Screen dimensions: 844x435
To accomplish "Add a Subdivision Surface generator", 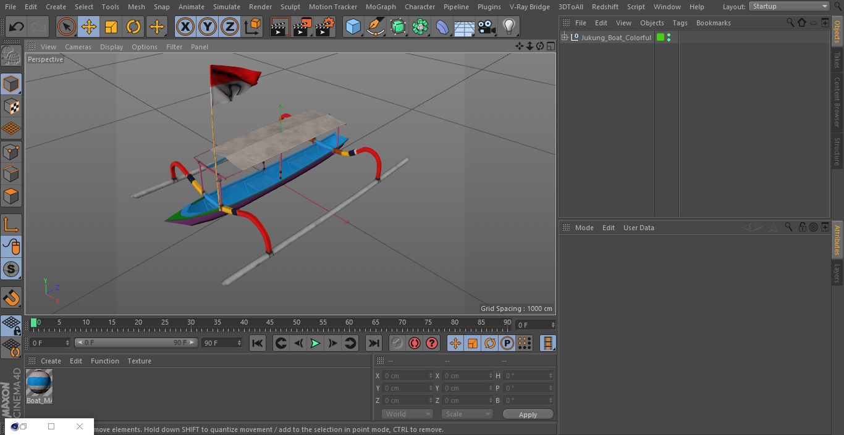I will click(398, 27).
